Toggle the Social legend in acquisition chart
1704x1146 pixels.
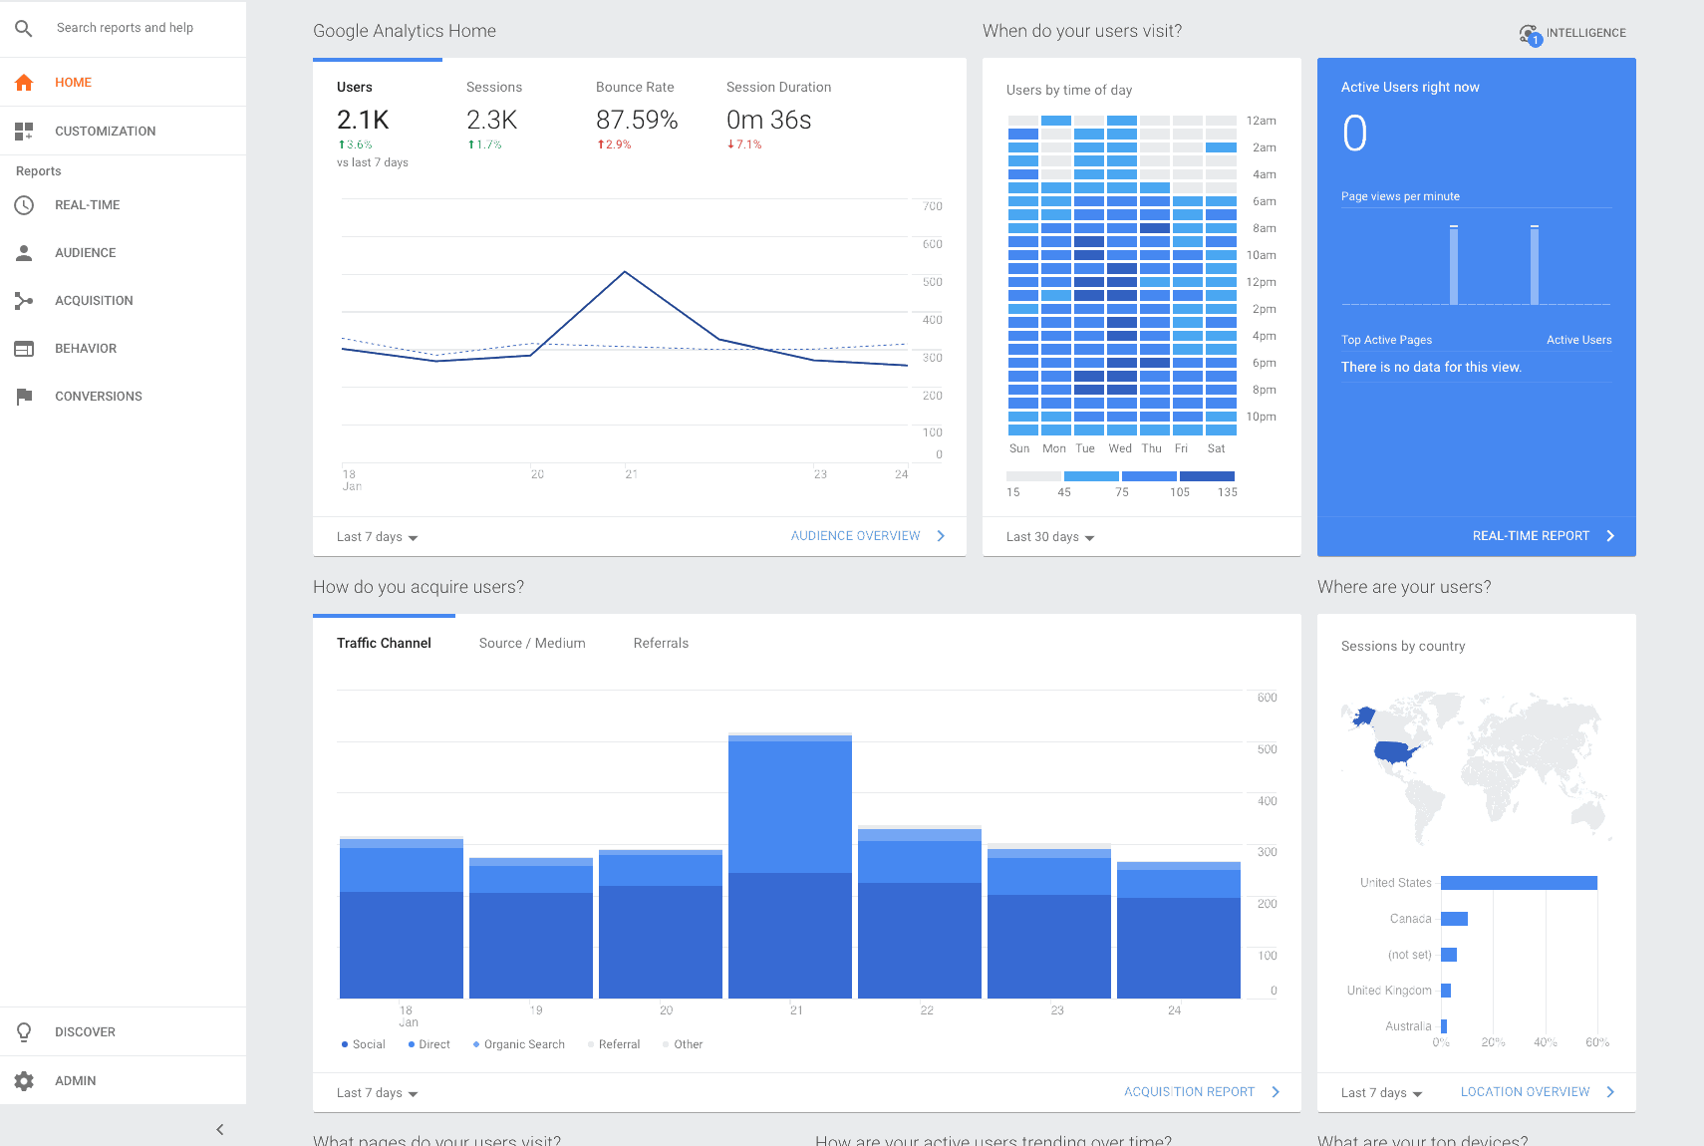coord(363,1043)
